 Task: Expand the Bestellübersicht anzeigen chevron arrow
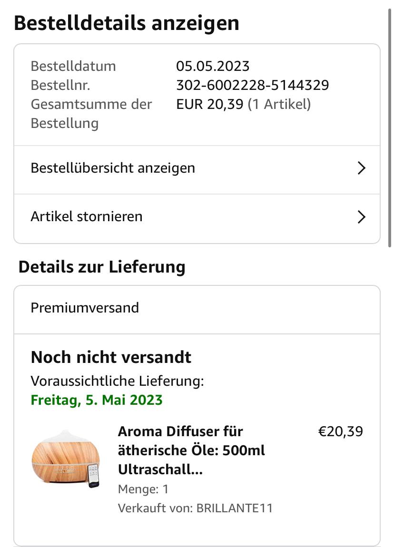(x=362, y=168)
